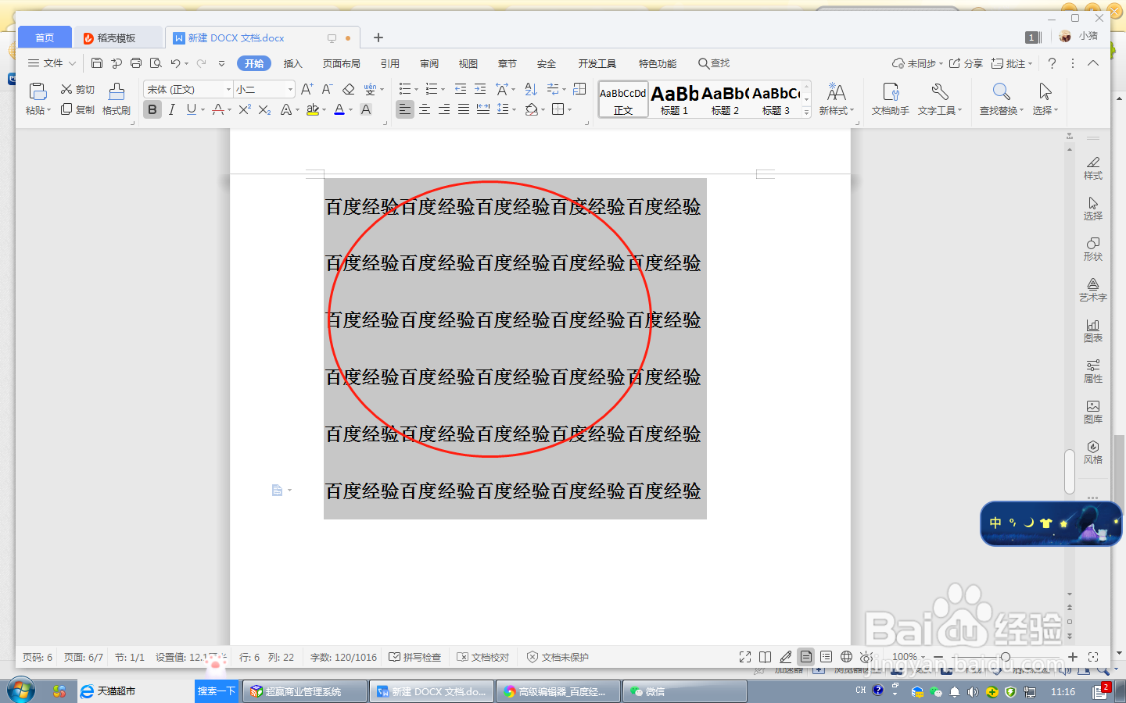The height and width of the screenshot is (703, 1126).
Task: Increase paragraph indent
Action: point(480,89)
